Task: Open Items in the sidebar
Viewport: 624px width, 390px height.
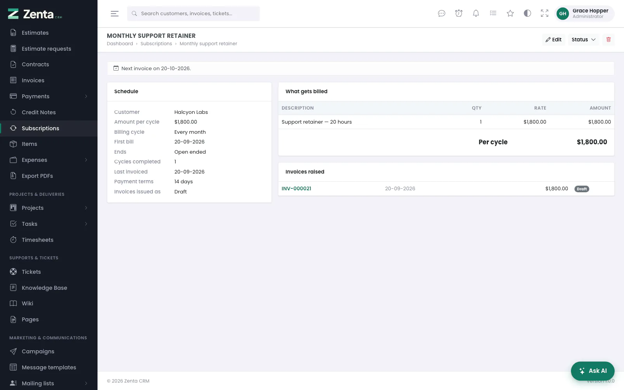Action: point(49,144)
